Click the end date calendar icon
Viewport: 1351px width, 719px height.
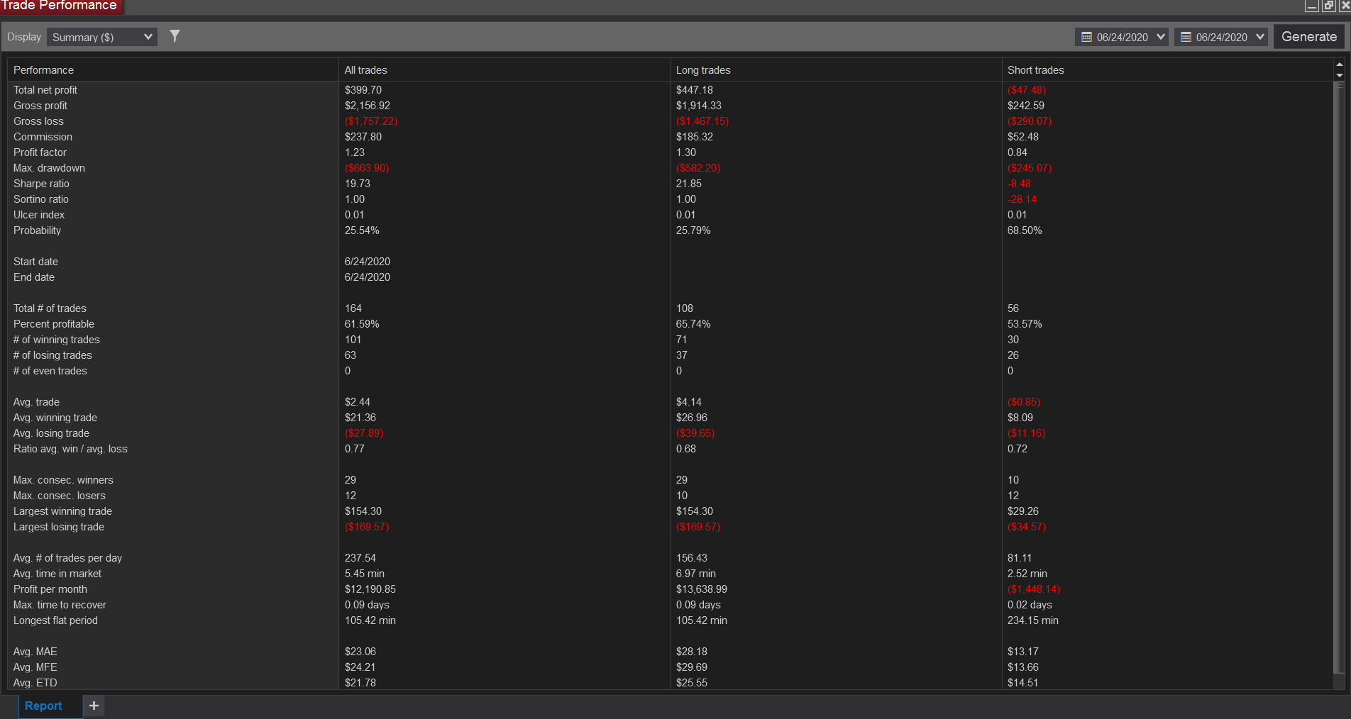(x=1186, y=37)
